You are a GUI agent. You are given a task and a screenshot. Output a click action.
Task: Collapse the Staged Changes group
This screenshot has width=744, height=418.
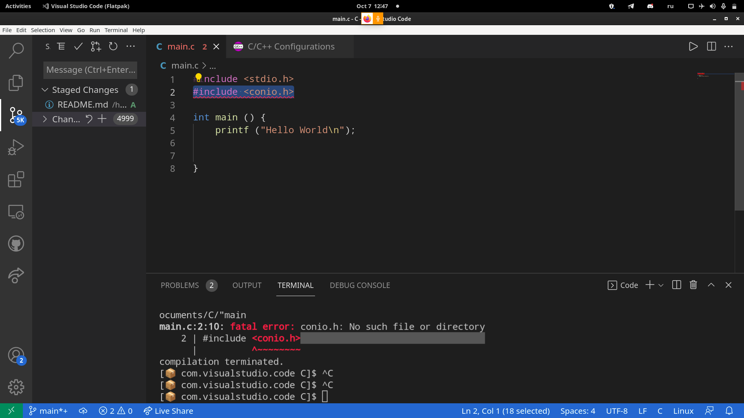[45, 90]
